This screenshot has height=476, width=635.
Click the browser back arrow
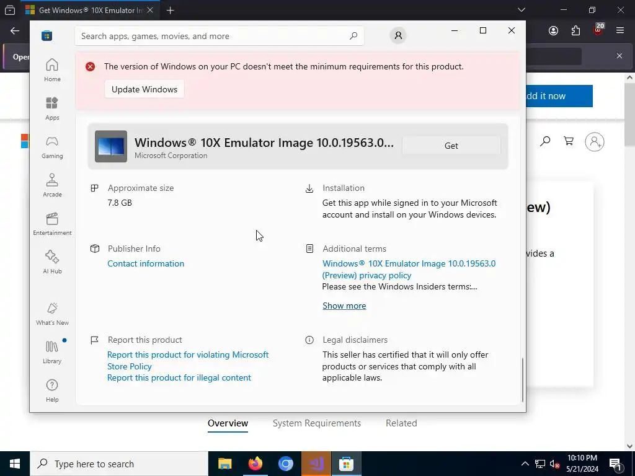(x=15, y=31)
